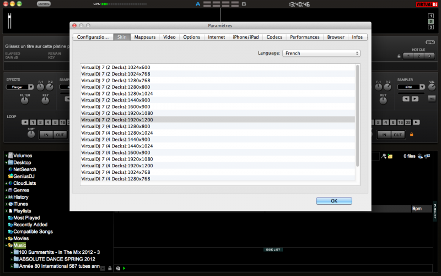
Task: Expand the CloudLists tree node
Action: point(6,183)
